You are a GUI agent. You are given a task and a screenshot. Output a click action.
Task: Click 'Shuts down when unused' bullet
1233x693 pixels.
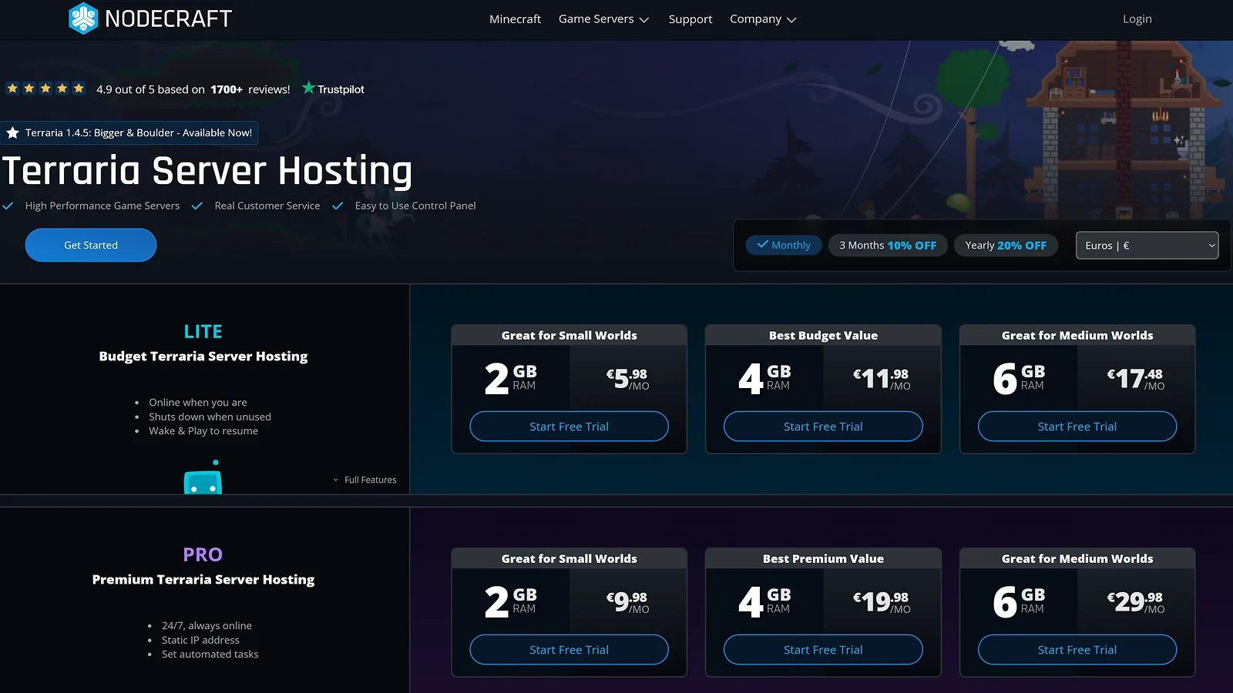210,417
